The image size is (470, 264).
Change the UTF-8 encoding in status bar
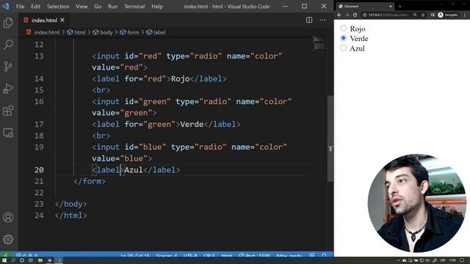[190, 255]
